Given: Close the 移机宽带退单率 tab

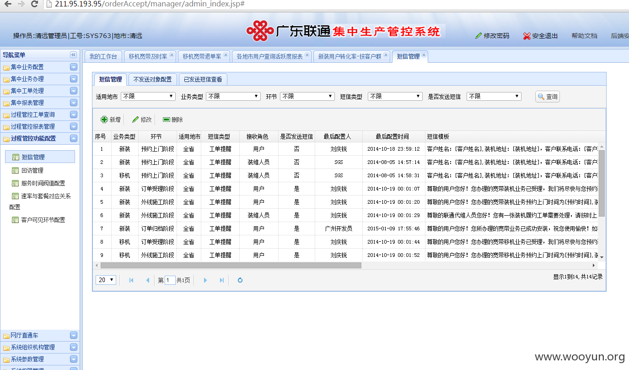Looking at the screenshot, I should 226,55.
